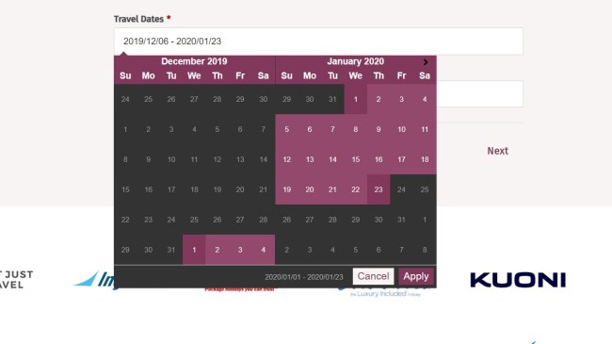Select January 18 in January 2020 calendar
Screen dimensions: 612x344
click(425, 159)
